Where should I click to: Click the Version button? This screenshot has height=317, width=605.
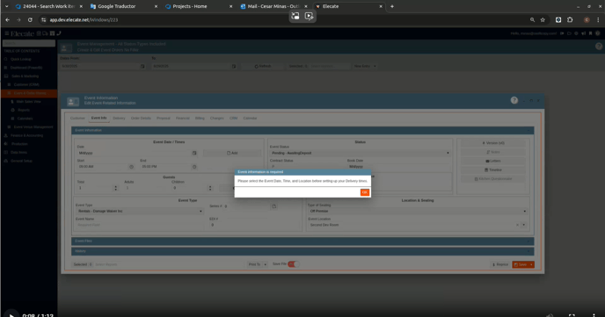[493, 143]
